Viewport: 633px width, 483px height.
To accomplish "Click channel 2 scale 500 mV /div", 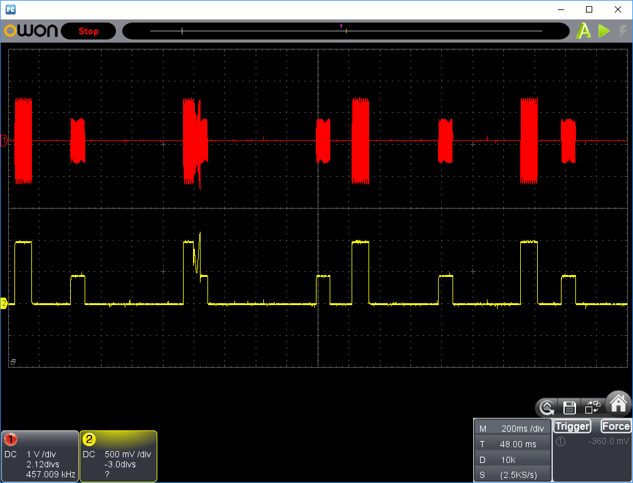I will click(128, 454).
